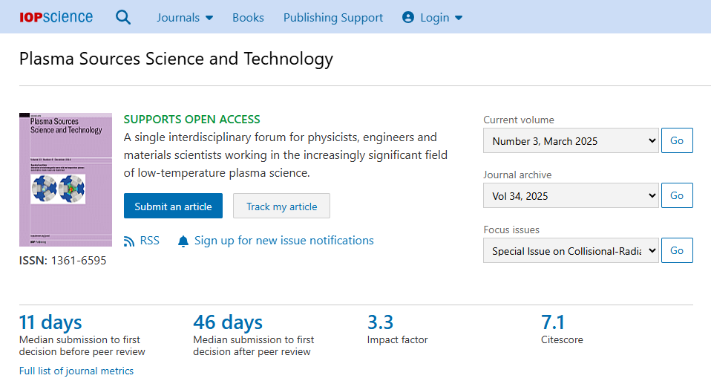Click the Current volume label
The height and width of the screenshot is (384, 711).
(x=519, y=120)
